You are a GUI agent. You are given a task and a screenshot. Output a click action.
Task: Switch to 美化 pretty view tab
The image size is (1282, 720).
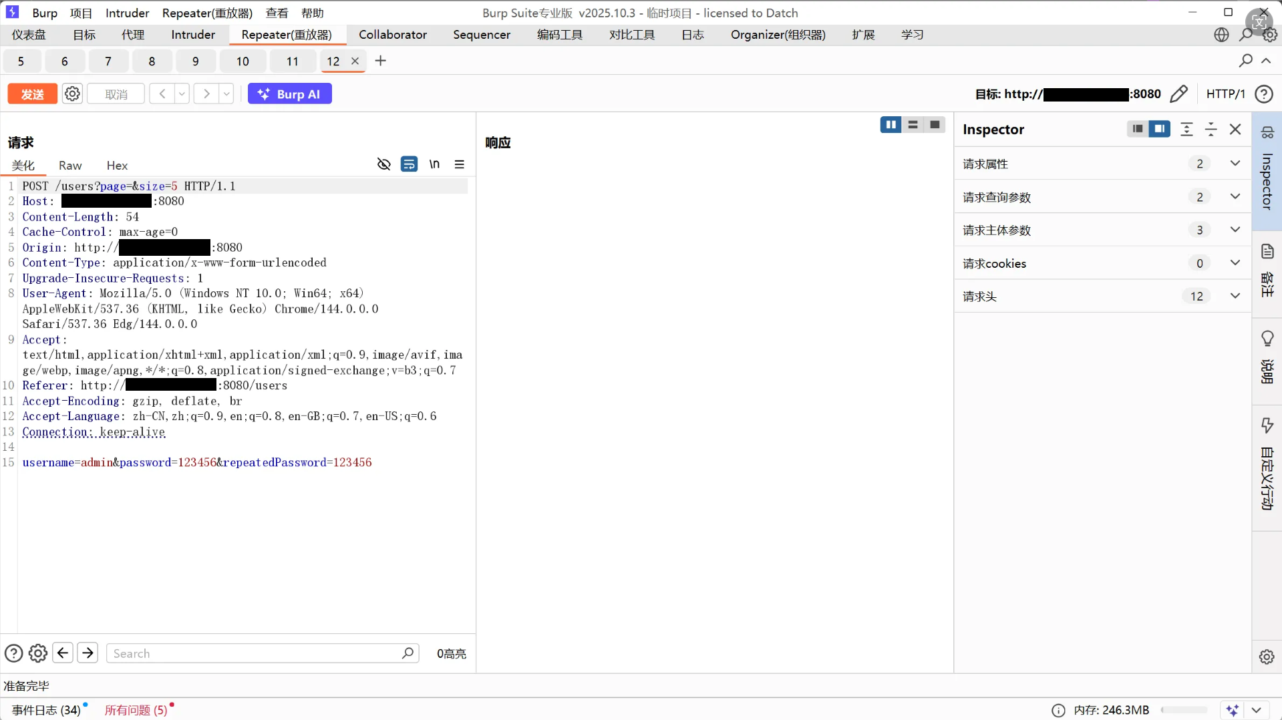(23, 165)
